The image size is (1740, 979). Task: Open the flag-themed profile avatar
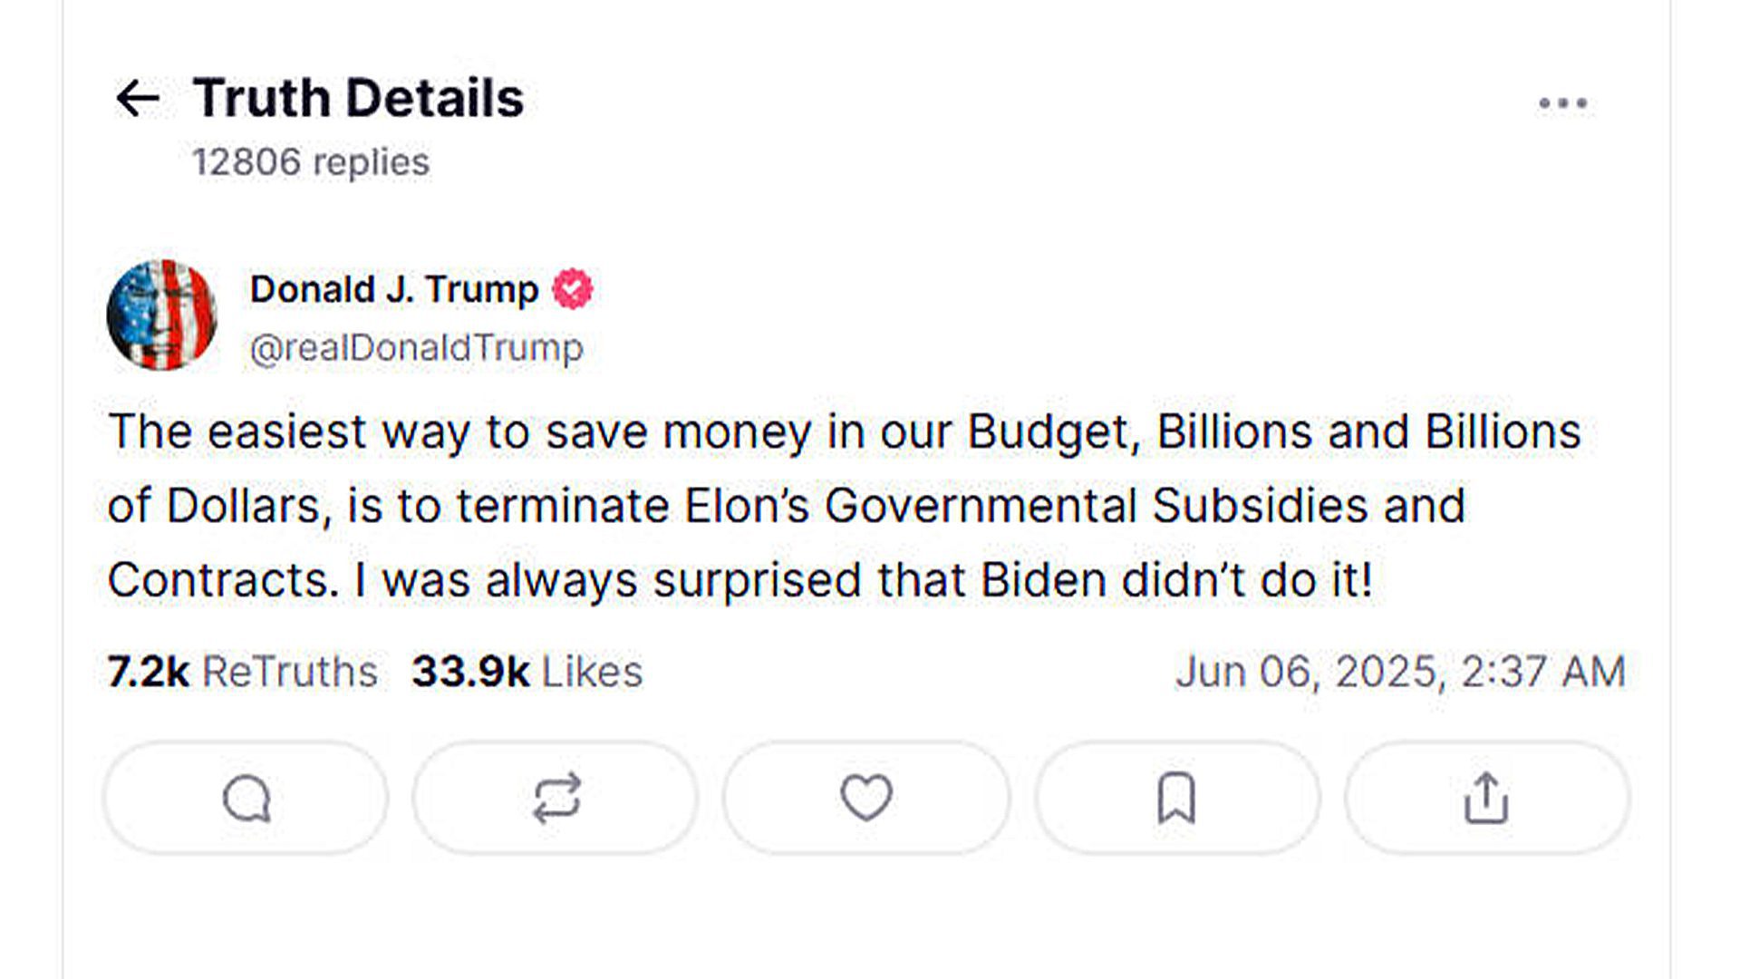[162, 315]
